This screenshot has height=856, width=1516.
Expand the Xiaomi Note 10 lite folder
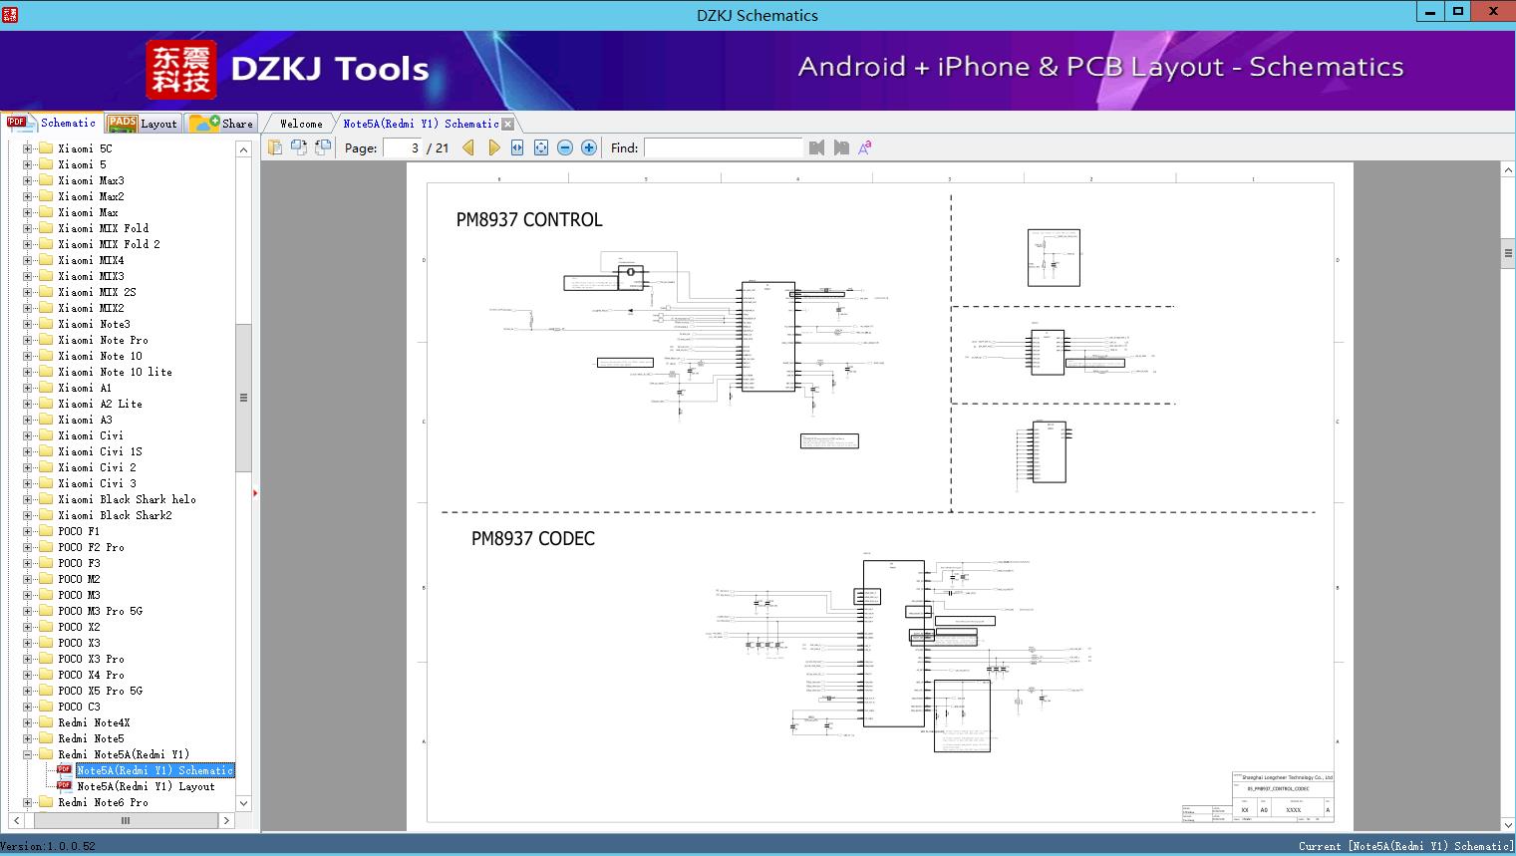(28, 372)
